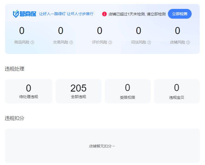
Task: Open help icon beside 商品风险
Action: pos(32,42)
